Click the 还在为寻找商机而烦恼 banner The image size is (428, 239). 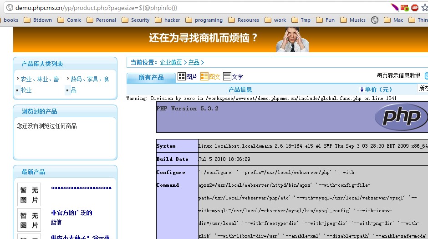pos(220,40)
